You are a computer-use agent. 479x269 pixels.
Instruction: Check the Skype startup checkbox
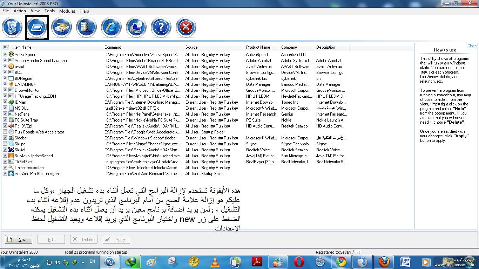click(x=5, y=144)
